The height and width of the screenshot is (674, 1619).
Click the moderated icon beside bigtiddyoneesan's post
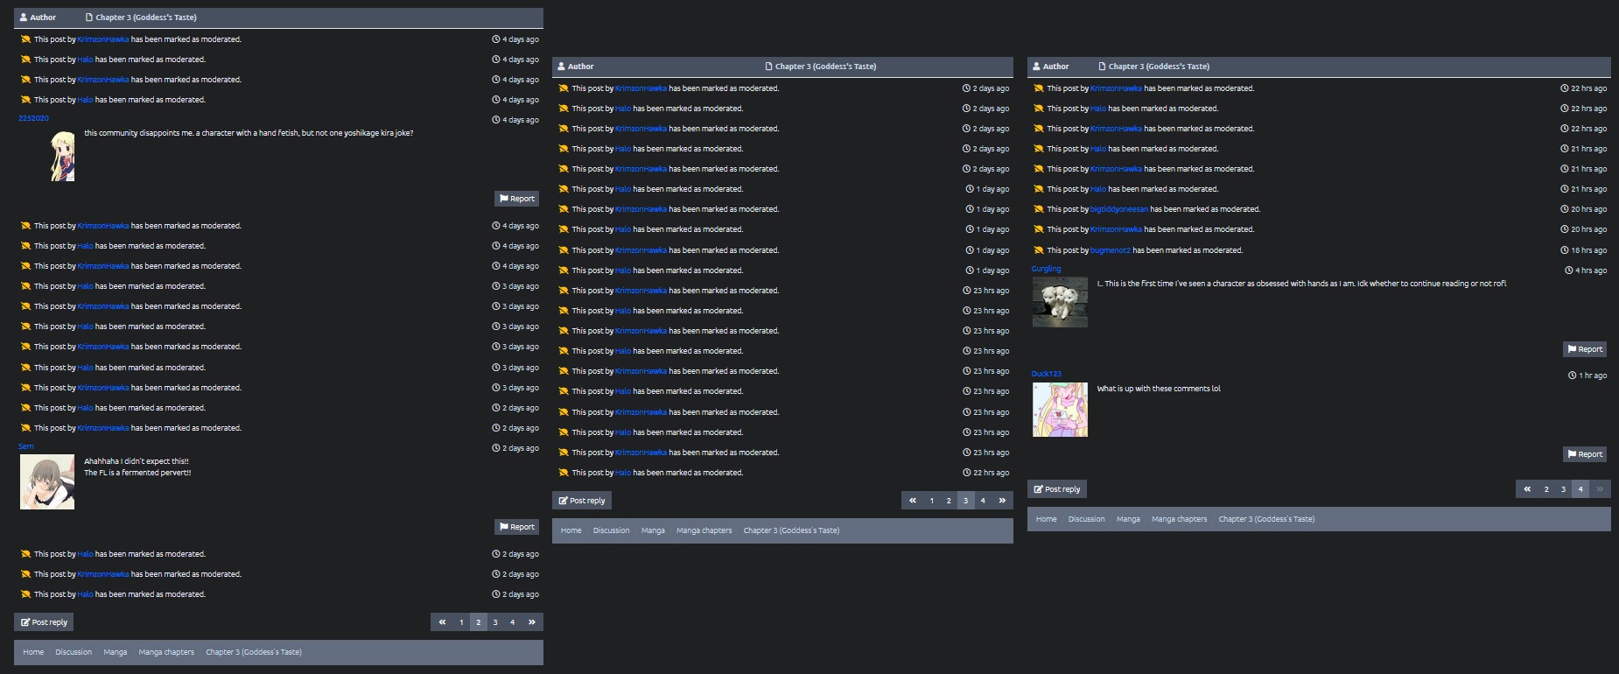tap(1038, 209)
